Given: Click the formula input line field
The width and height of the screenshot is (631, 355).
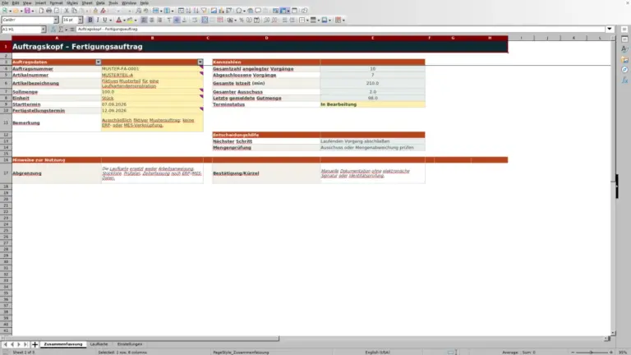Looking at the screenshot, I should tap(340, 29).
